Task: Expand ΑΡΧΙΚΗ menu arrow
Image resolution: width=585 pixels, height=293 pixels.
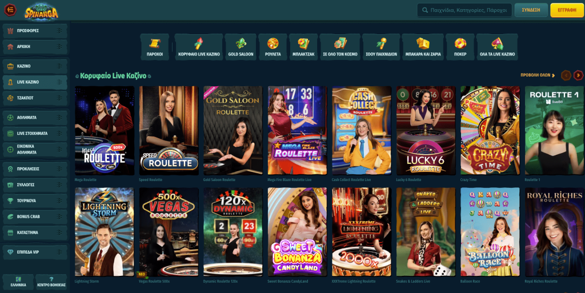Action: pyautogui.click(x=59, y=47)
